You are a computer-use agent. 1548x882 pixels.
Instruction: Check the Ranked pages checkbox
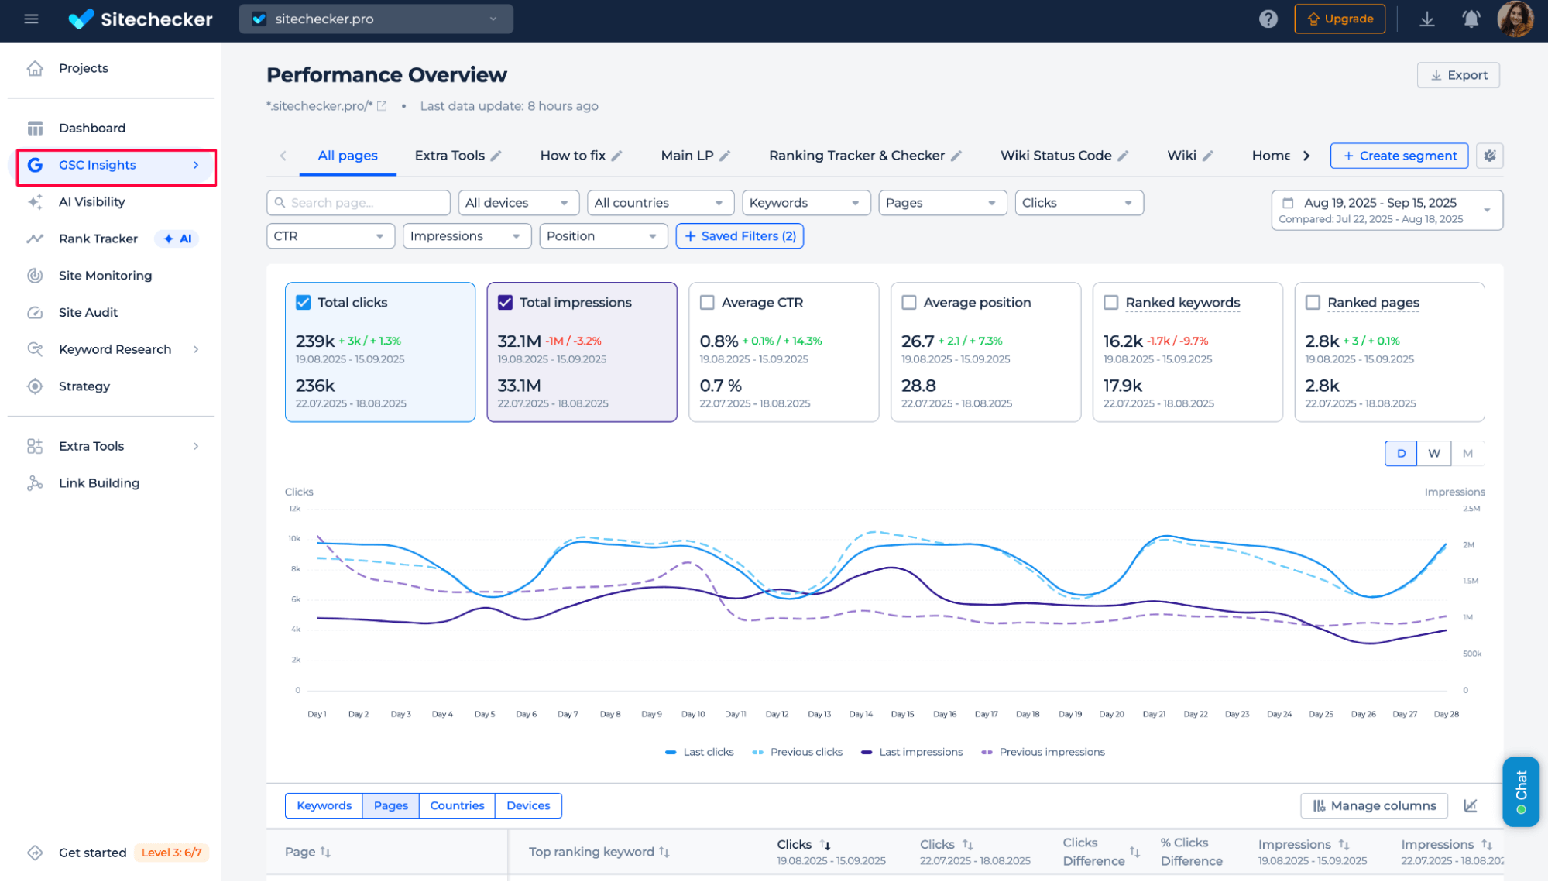[1313, 303]
